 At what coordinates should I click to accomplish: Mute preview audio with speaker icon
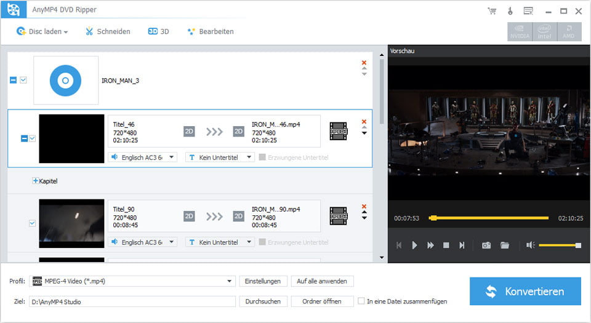pos(530,245)
